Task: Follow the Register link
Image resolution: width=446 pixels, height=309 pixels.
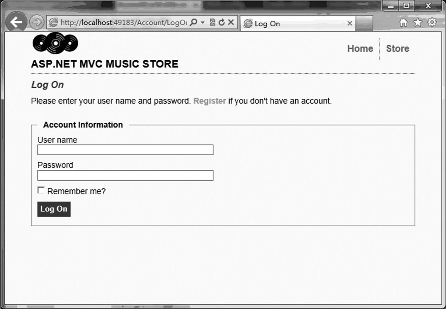Action: tap(209, 101)
